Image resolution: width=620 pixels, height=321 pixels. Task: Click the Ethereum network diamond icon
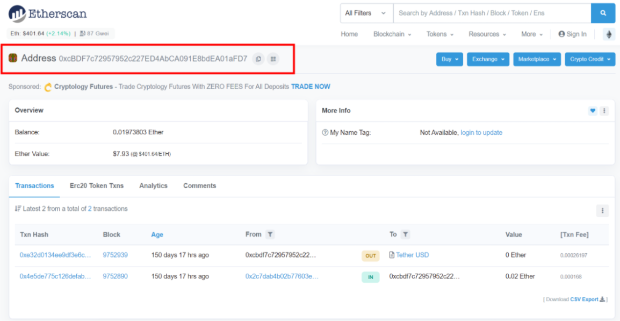(x=609, y=34)
